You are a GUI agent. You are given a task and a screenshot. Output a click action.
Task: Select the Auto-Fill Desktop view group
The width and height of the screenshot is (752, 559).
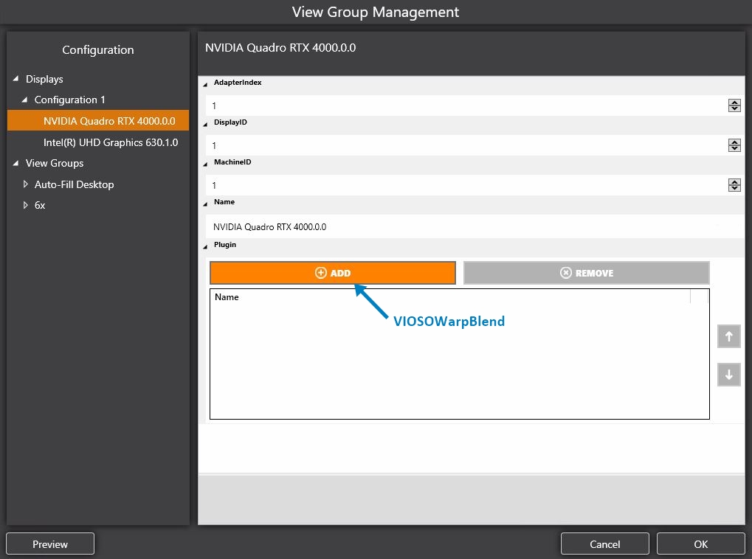point(74,184)
